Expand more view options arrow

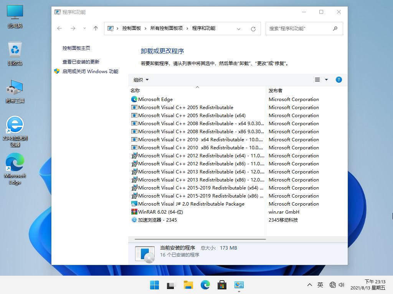pos(326,80)
